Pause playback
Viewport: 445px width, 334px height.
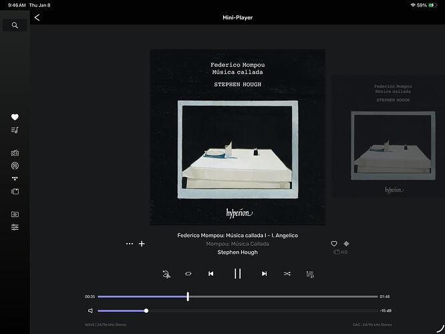pos(238,274)
